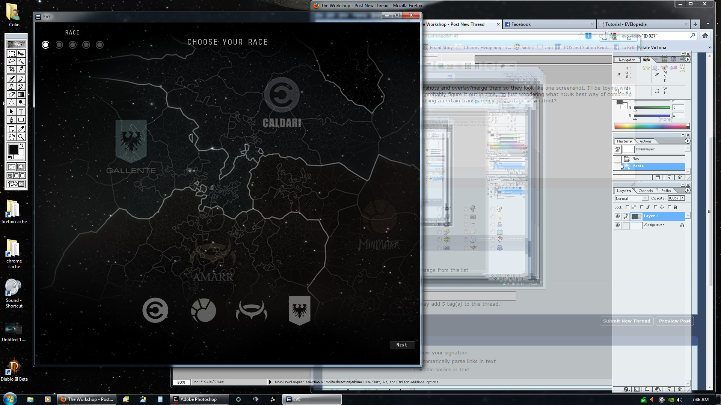
Task: Click the delete history state trash icon
Action: (x=680, y=177)
